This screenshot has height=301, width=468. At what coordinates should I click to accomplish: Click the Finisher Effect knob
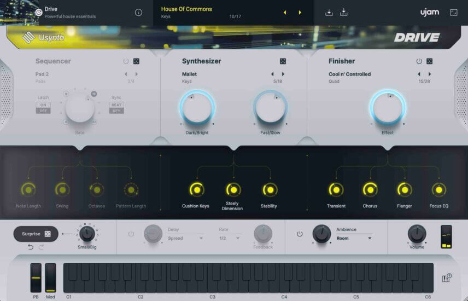(x=388, y=108)
